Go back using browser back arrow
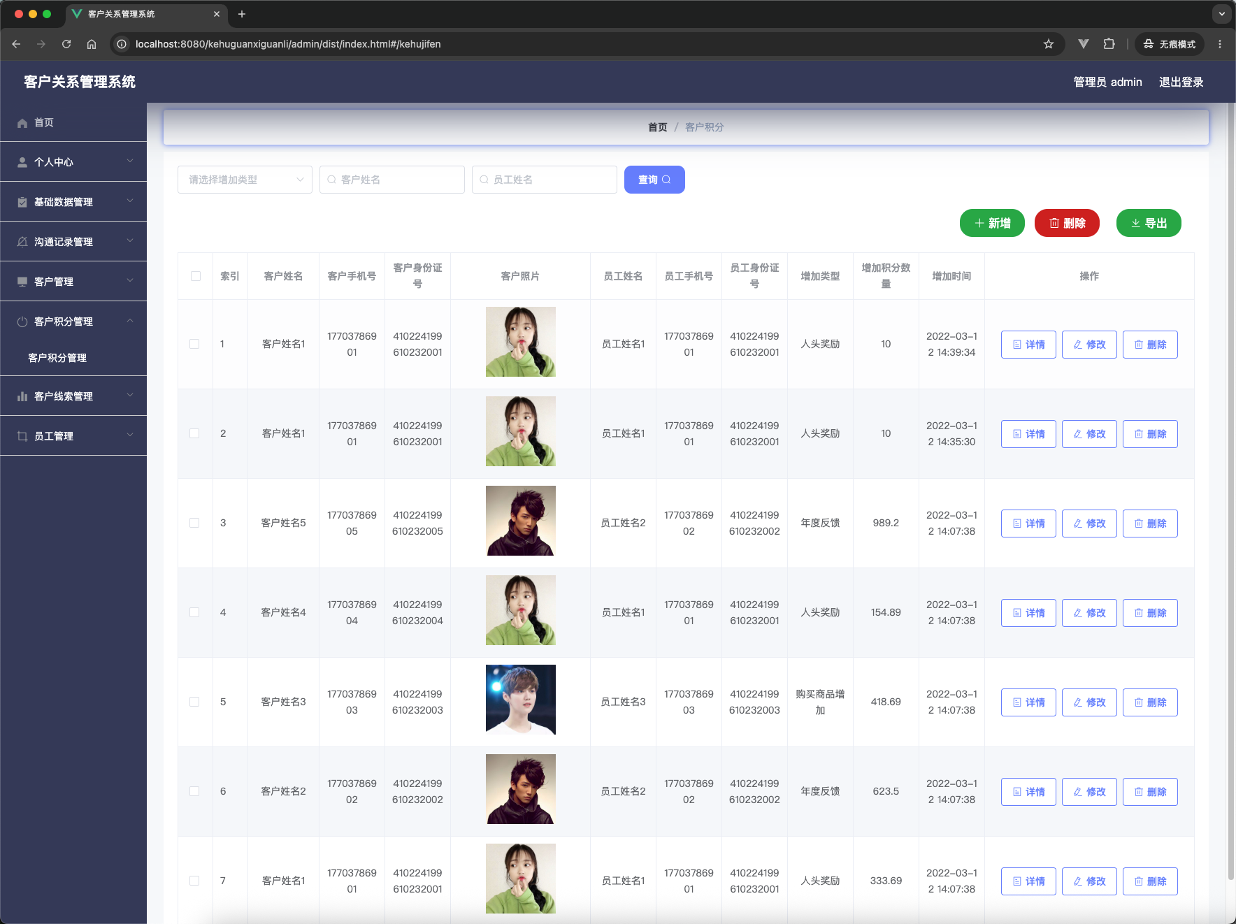The image size is (1236, 924). pos(16,44)
